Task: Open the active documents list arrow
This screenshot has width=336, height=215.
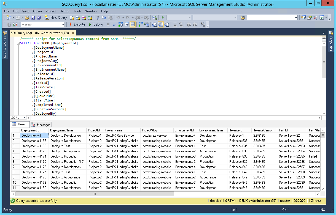Action: [324, 33]
